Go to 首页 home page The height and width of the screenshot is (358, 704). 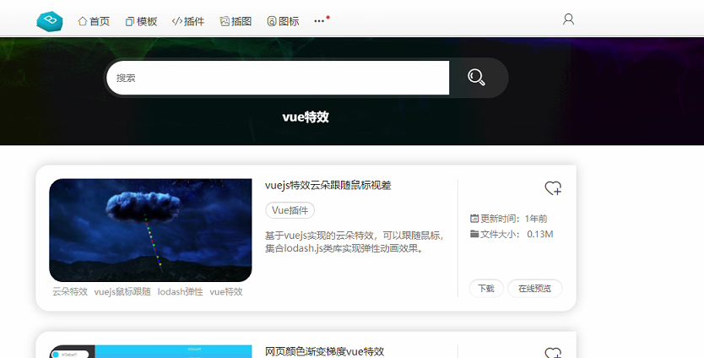(x=94, y=21)
